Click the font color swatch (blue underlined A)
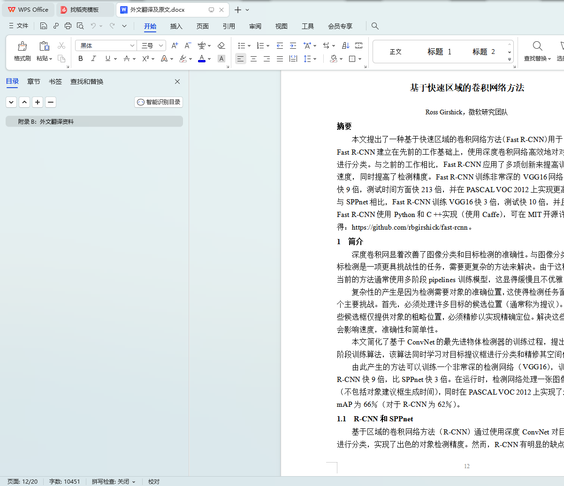564x486 pixels. tap(201, 59)
